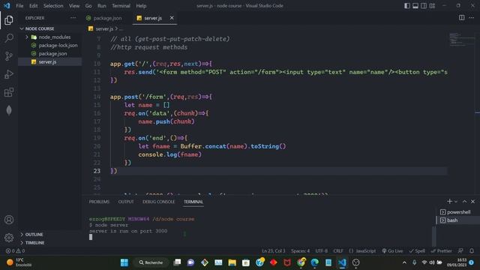480x270 pixels.
Task: Click Spaces: 4 indentation setting
Action: pyautogui.click(x=300, y=250)
